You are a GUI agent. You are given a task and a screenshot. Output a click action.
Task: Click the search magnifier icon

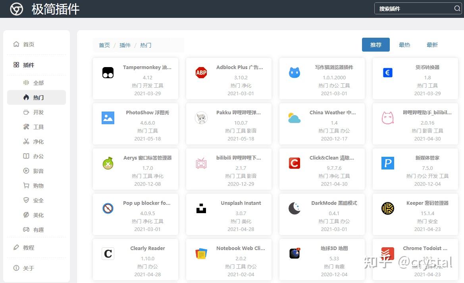coord(457,9)
